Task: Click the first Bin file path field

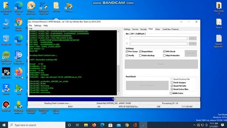Action: [x=159, y=38]
